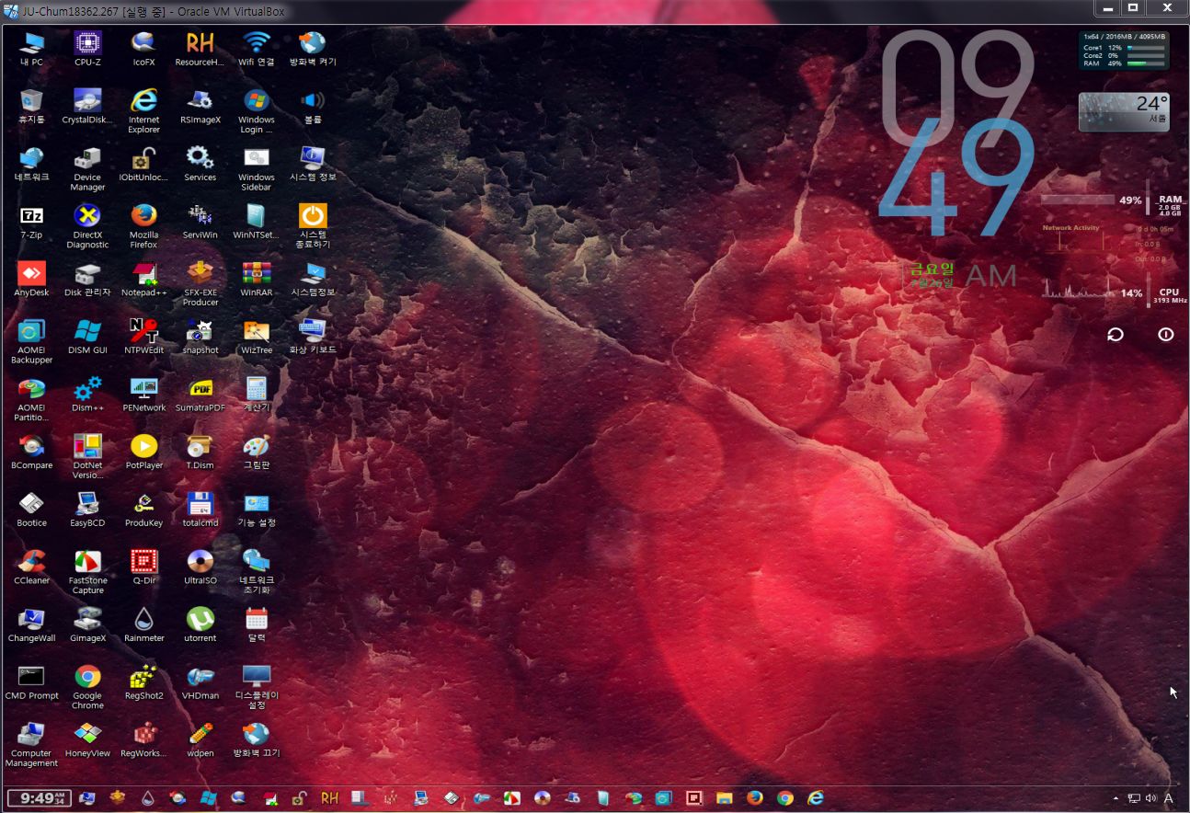Launch Mozilla Firefox desktop icon

click(x=143, y=226)
